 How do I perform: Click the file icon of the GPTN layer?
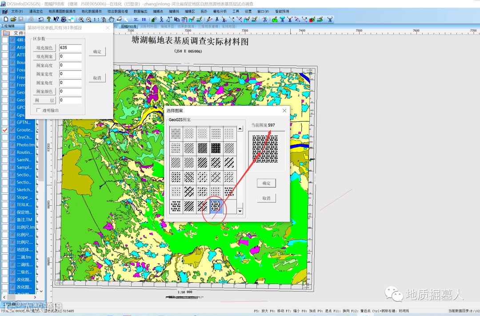point(12,122)
